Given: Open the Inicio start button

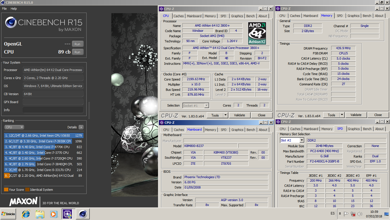Looking at the screenshot, I should (x=8, y=214).
